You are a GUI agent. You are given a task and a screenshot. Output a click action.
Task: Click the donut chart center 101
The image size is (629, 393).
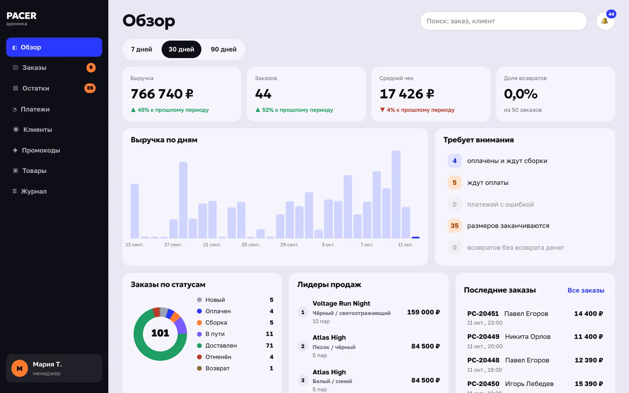click(160, 333)
